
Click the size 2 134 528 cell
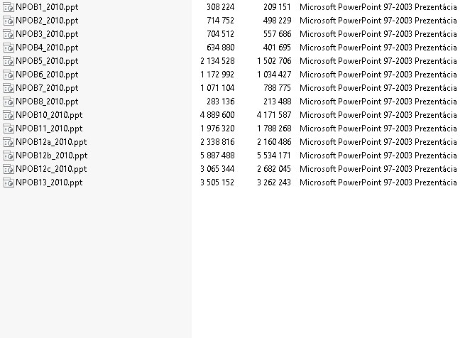tap(217, 61)
